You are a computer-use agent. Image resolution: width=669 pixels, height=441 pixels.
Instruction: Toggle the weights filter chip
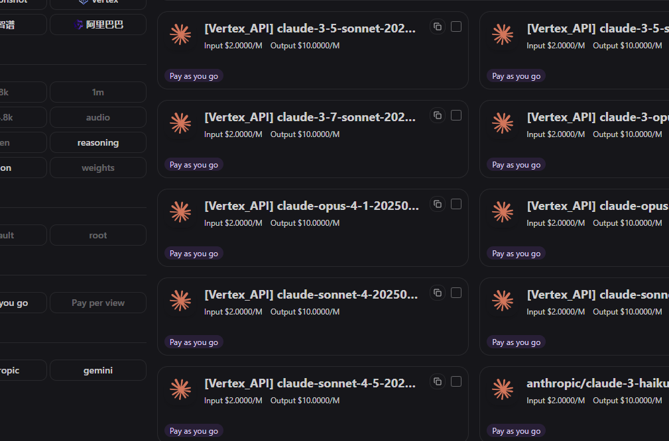tap(98, 168)
